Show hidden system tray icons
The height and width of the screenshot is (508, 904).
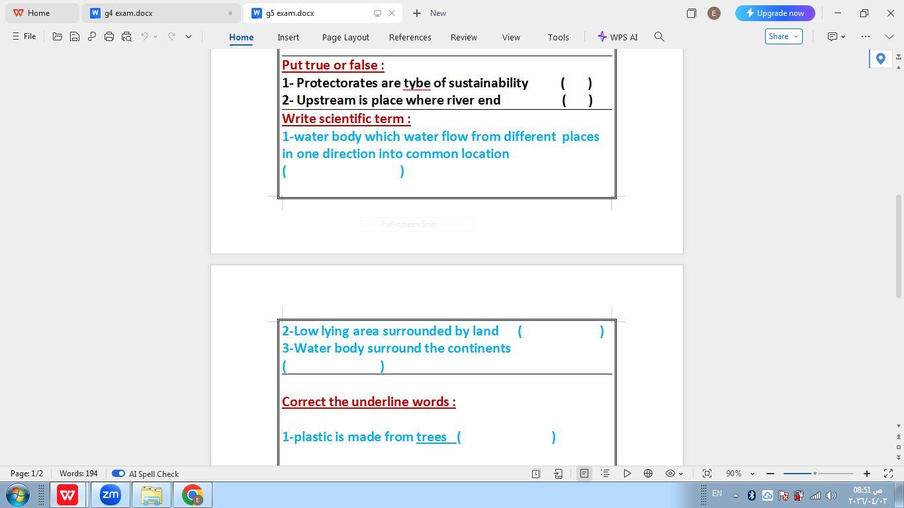point(735,495)
